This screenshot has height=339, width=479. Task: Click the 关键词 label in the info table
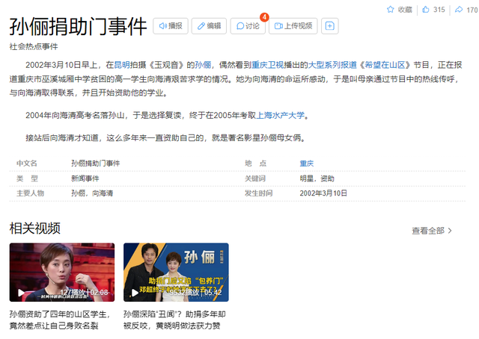[255, 178]
